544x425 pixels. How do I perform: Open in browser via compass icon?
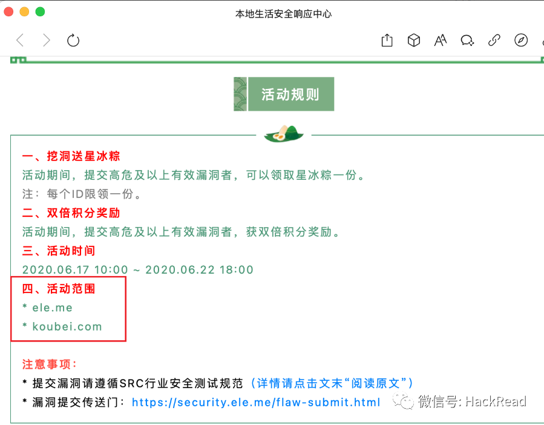(521, 41)
